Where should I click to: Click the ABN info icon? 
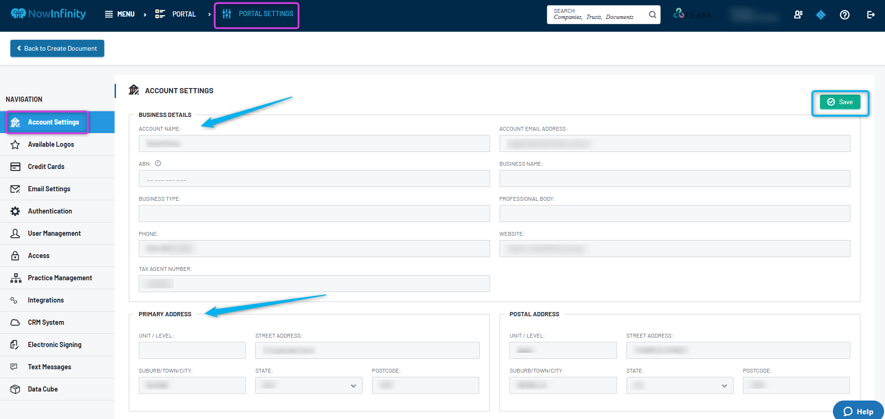pyautogui.click(x=158, y=163)
